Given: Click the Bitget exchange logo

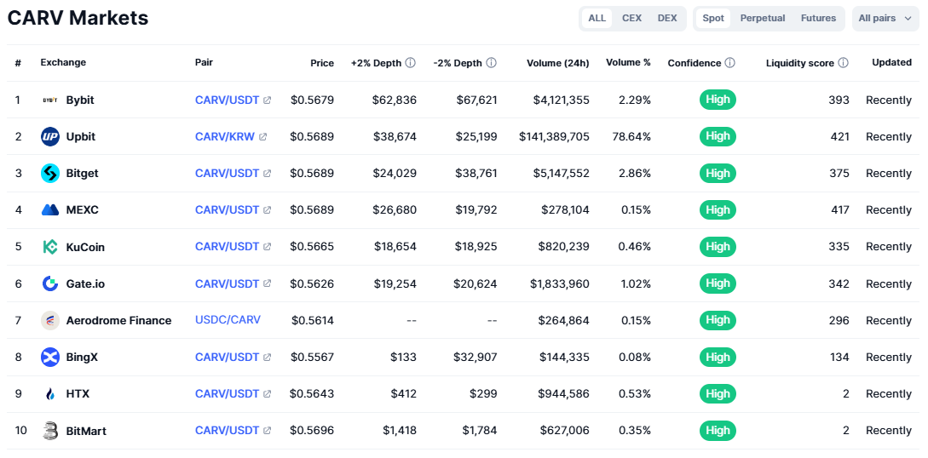Looking at the screenshot, I should [50, 173].
